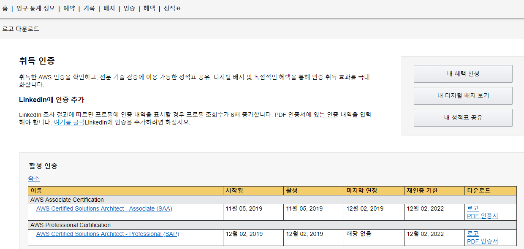Image resolution: width=524 pixels, height=249 pixels.
Task: Click the 로고 다운로드 submenu link
Action: tap(21, 29)
